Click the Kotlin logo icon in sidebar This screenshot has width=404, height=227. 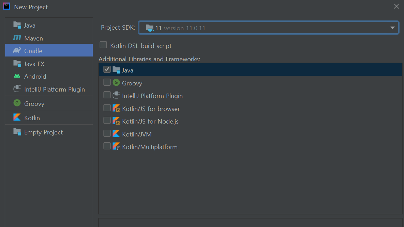point(17,117)
